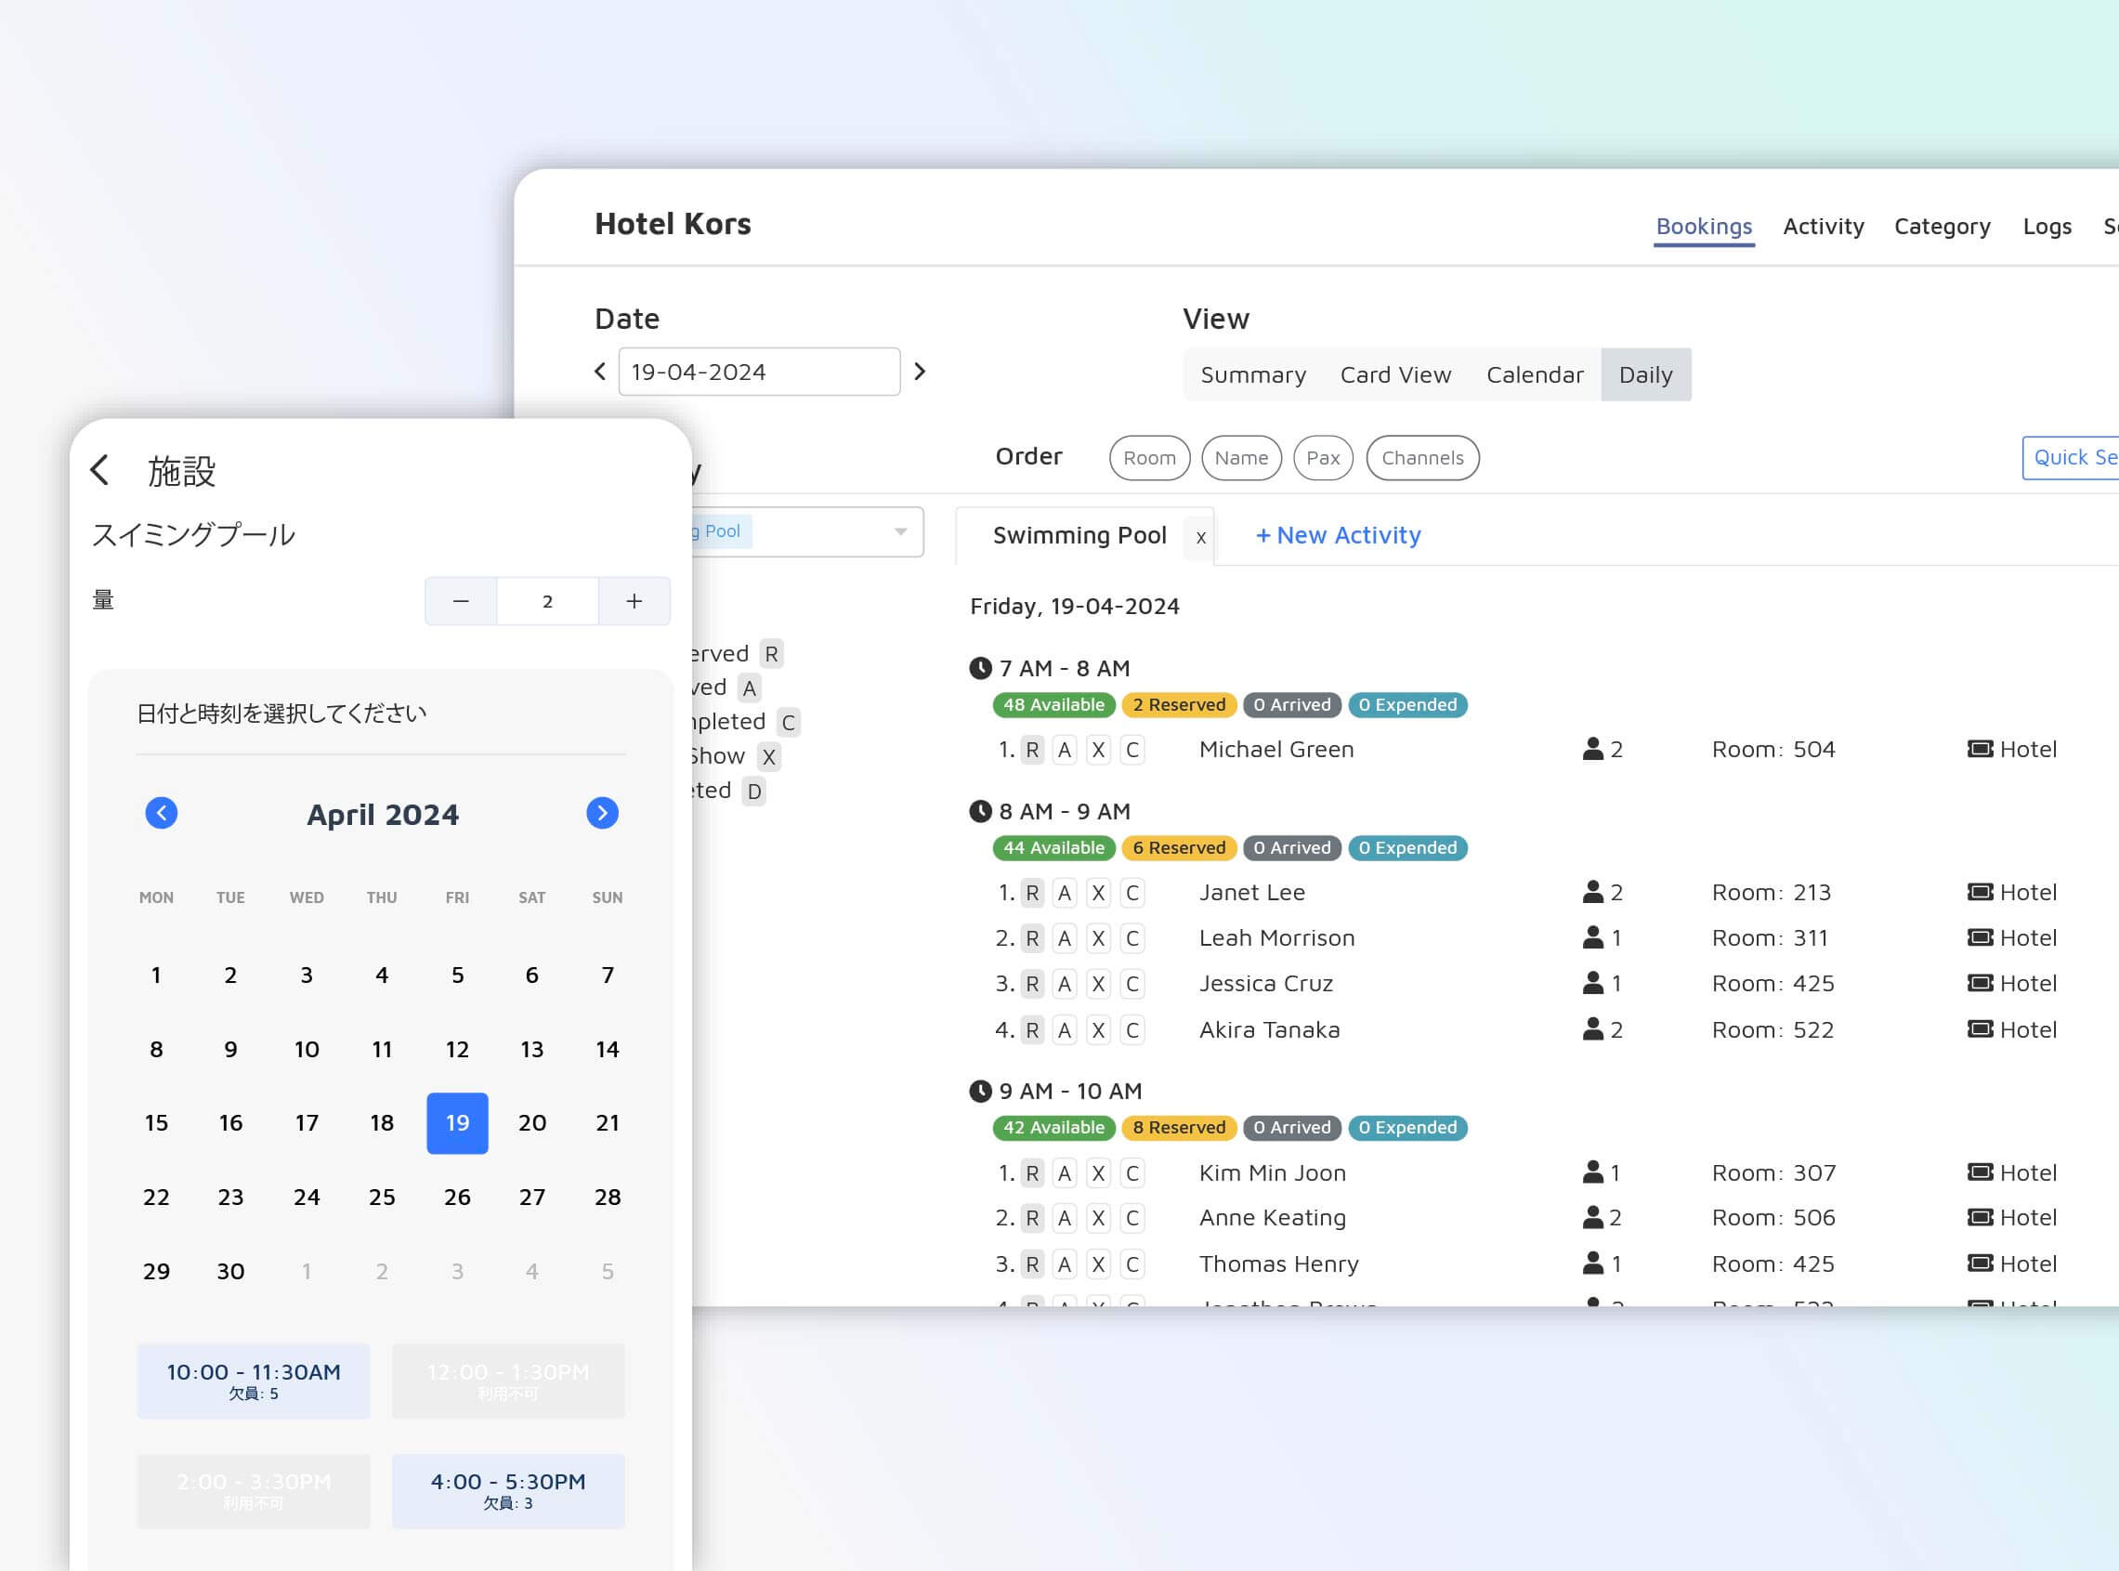
Task: Click the Friday, 19-04-2024 heading
Action: [x=1074, y=607]
